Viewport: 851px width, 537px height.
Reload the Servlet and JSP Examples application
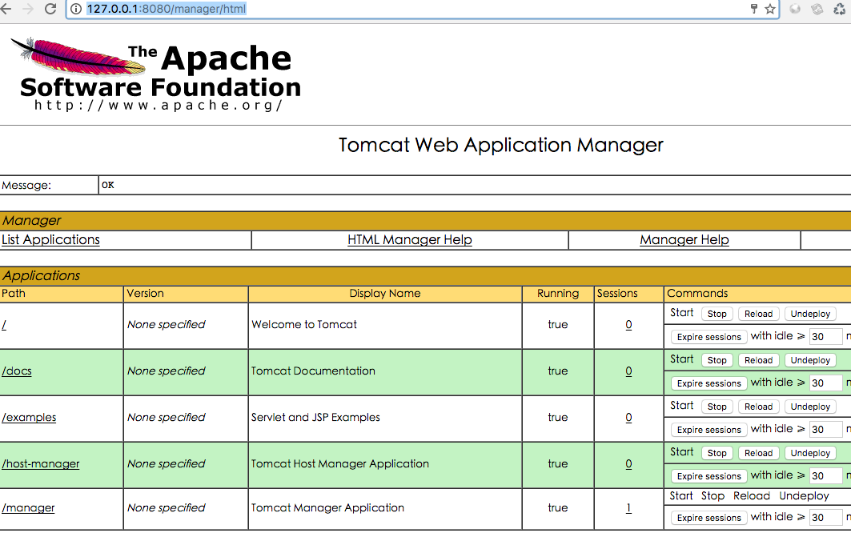(x=758, y=407)
